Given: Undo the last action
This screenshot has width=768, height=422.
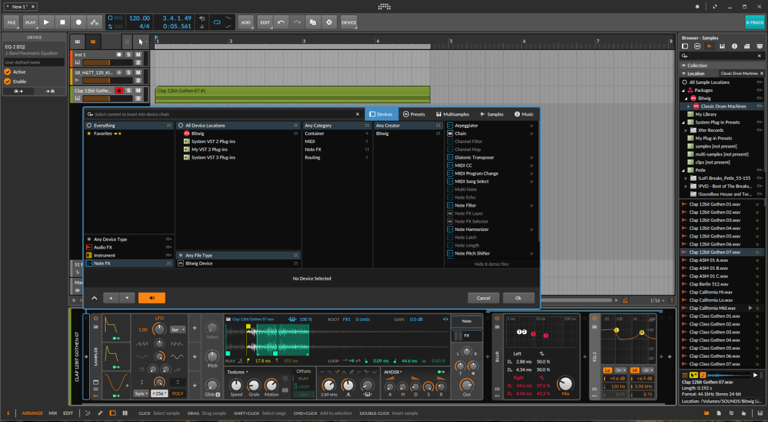Looking at the screenshot, I should [x=281, y=22].
